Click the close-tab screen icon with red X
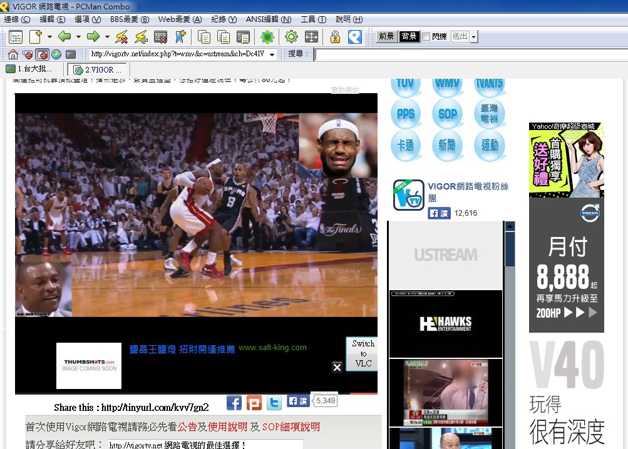Viewport: 628px width, 449px height. tap(161, 38)
